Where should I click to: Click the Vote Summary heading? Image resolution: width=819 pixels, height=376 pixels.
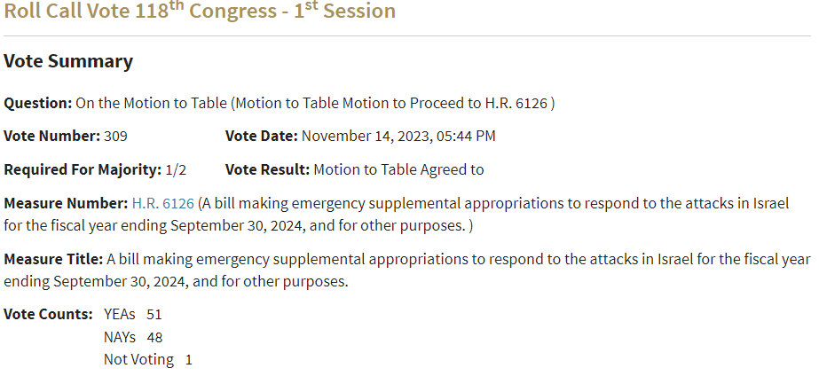click(x=68, y=61)
